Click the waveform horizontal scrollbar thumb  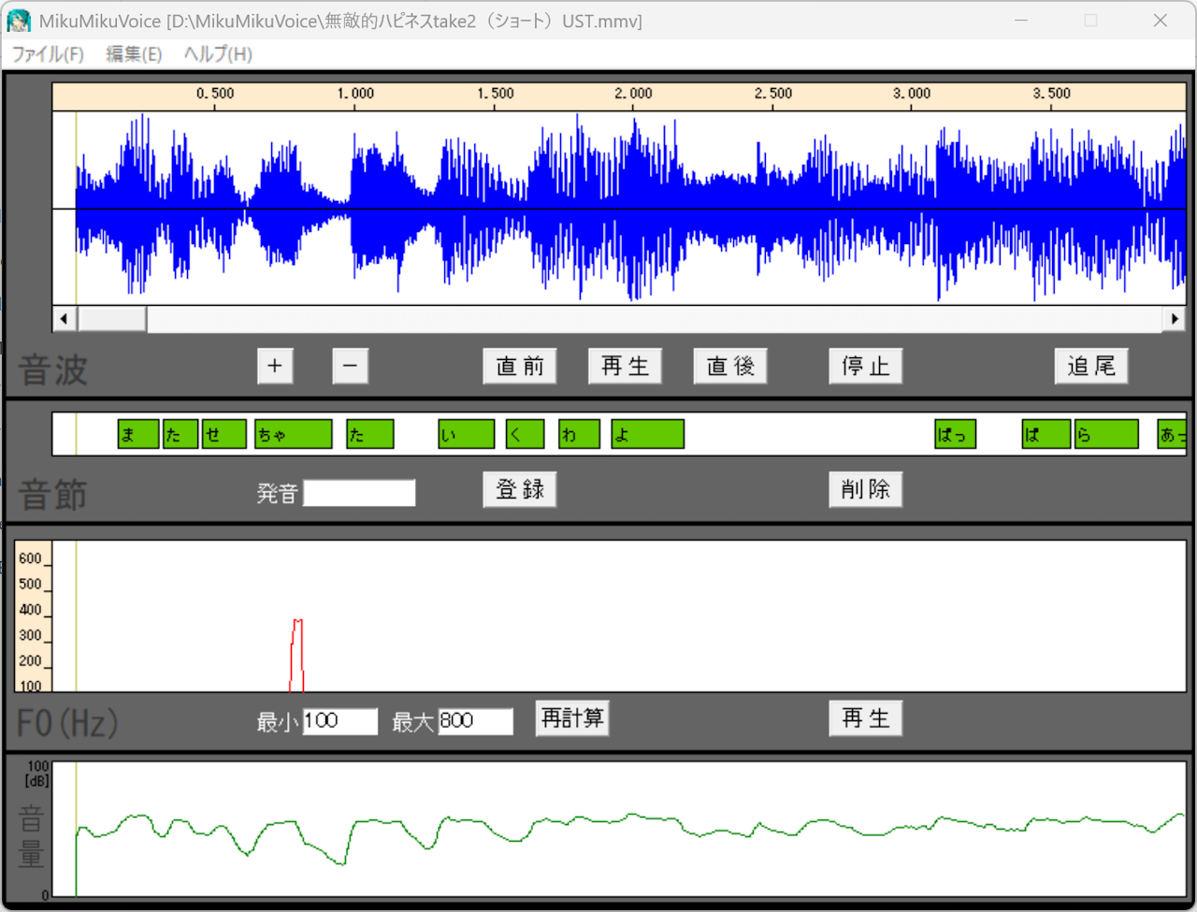coord(111,319)
